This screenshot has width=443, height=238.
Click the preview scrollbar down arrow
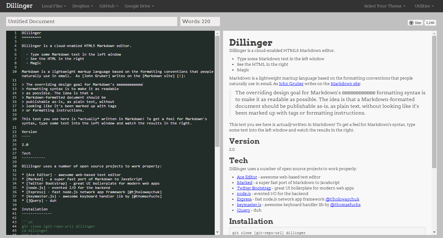[x=434, y=232]
